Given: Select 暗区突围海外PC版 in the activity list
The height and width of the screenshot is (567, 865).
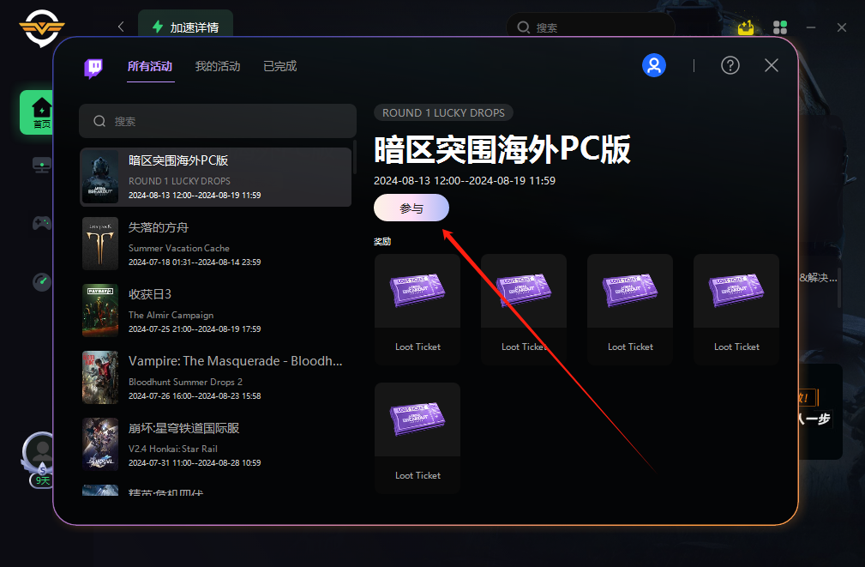Looking at the screenshot, I should (216, 178).
